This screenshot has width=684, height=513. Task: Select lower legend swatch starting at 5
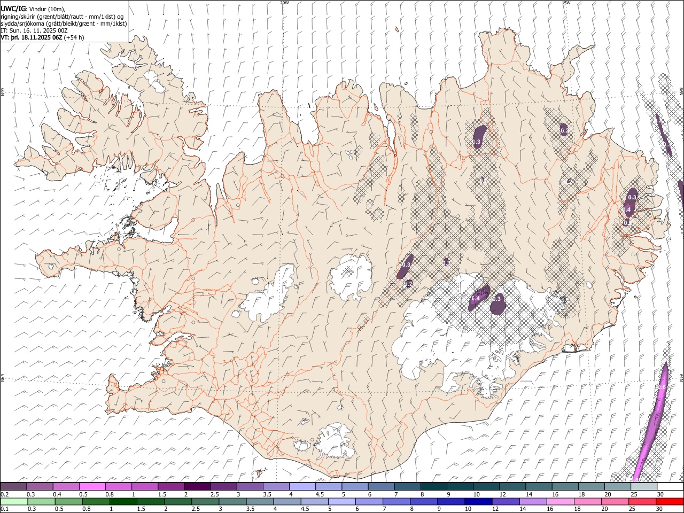coord(341,502)
